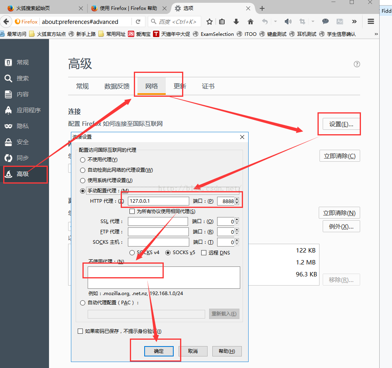392x368 pixels.
Task: Click 立即清除(N) button
Action: tap(339, 213)
